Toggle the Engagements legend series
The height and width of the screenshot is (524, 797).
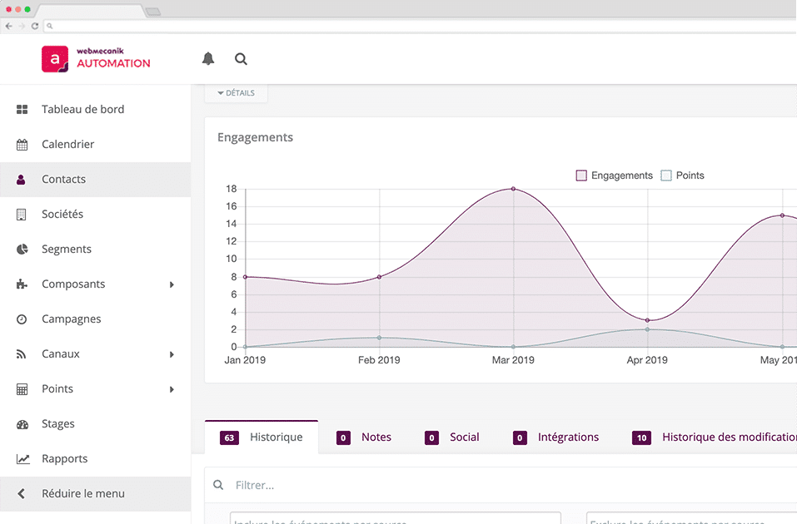point(615,175)
